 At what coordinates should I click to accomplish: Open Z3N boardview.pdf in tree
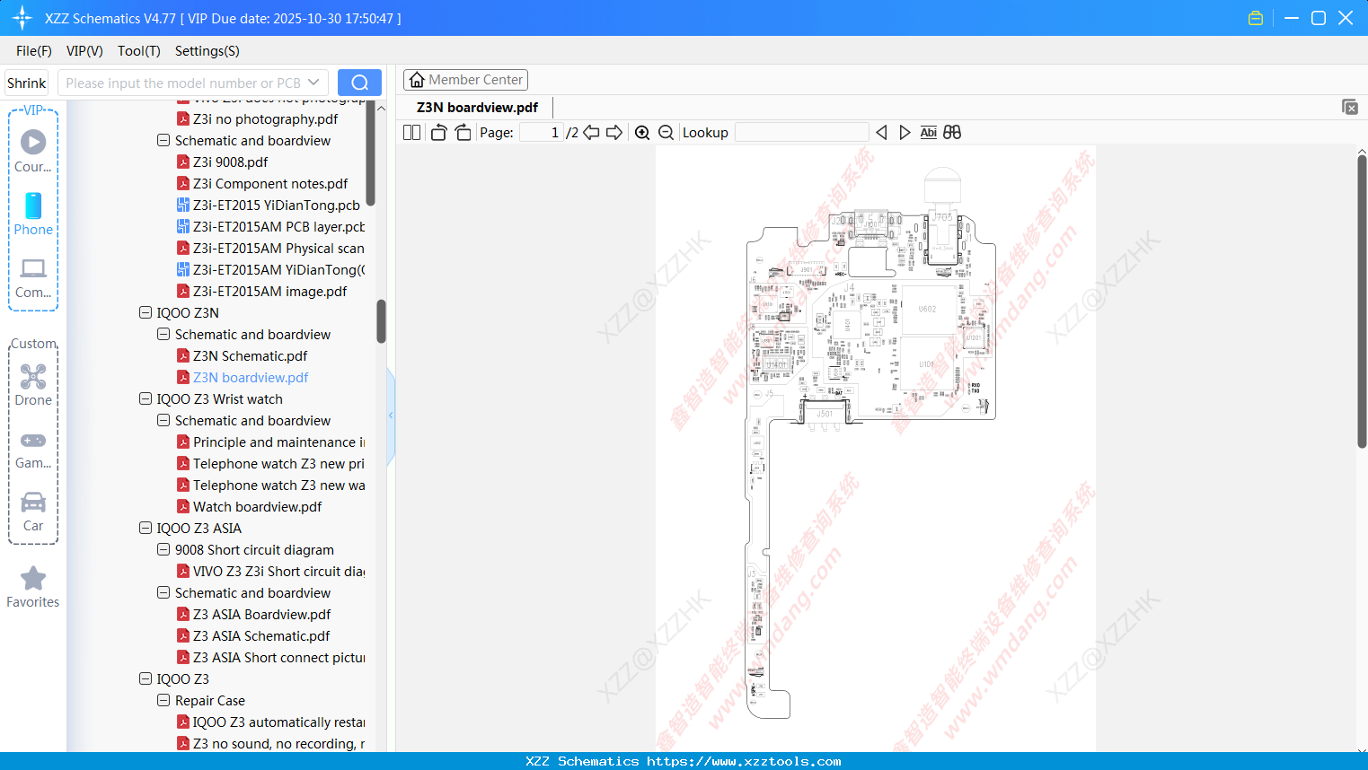pos(251,378)
